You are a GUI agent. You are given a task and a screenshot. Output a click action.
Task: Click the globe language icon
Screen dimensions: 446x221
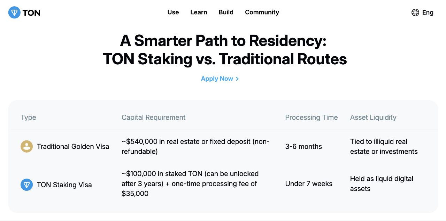[x=415, y=13]
